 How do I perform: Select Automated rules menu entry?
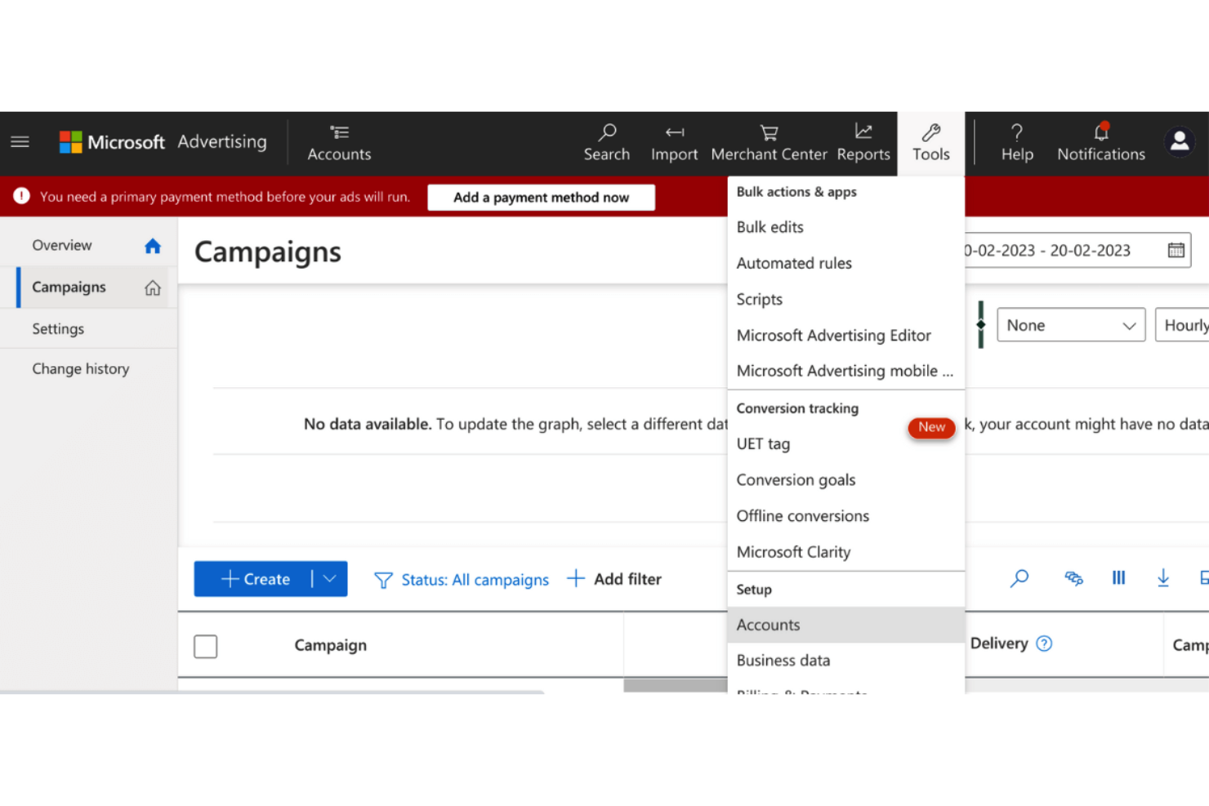845,263
